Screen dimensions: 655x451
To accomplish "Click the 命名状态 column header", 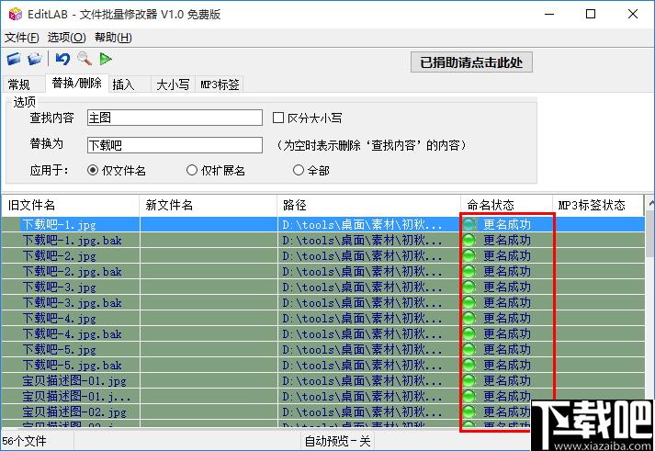I will (507, 205).
